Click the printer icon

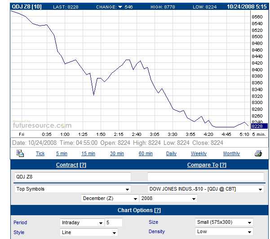tap(258, 153)
